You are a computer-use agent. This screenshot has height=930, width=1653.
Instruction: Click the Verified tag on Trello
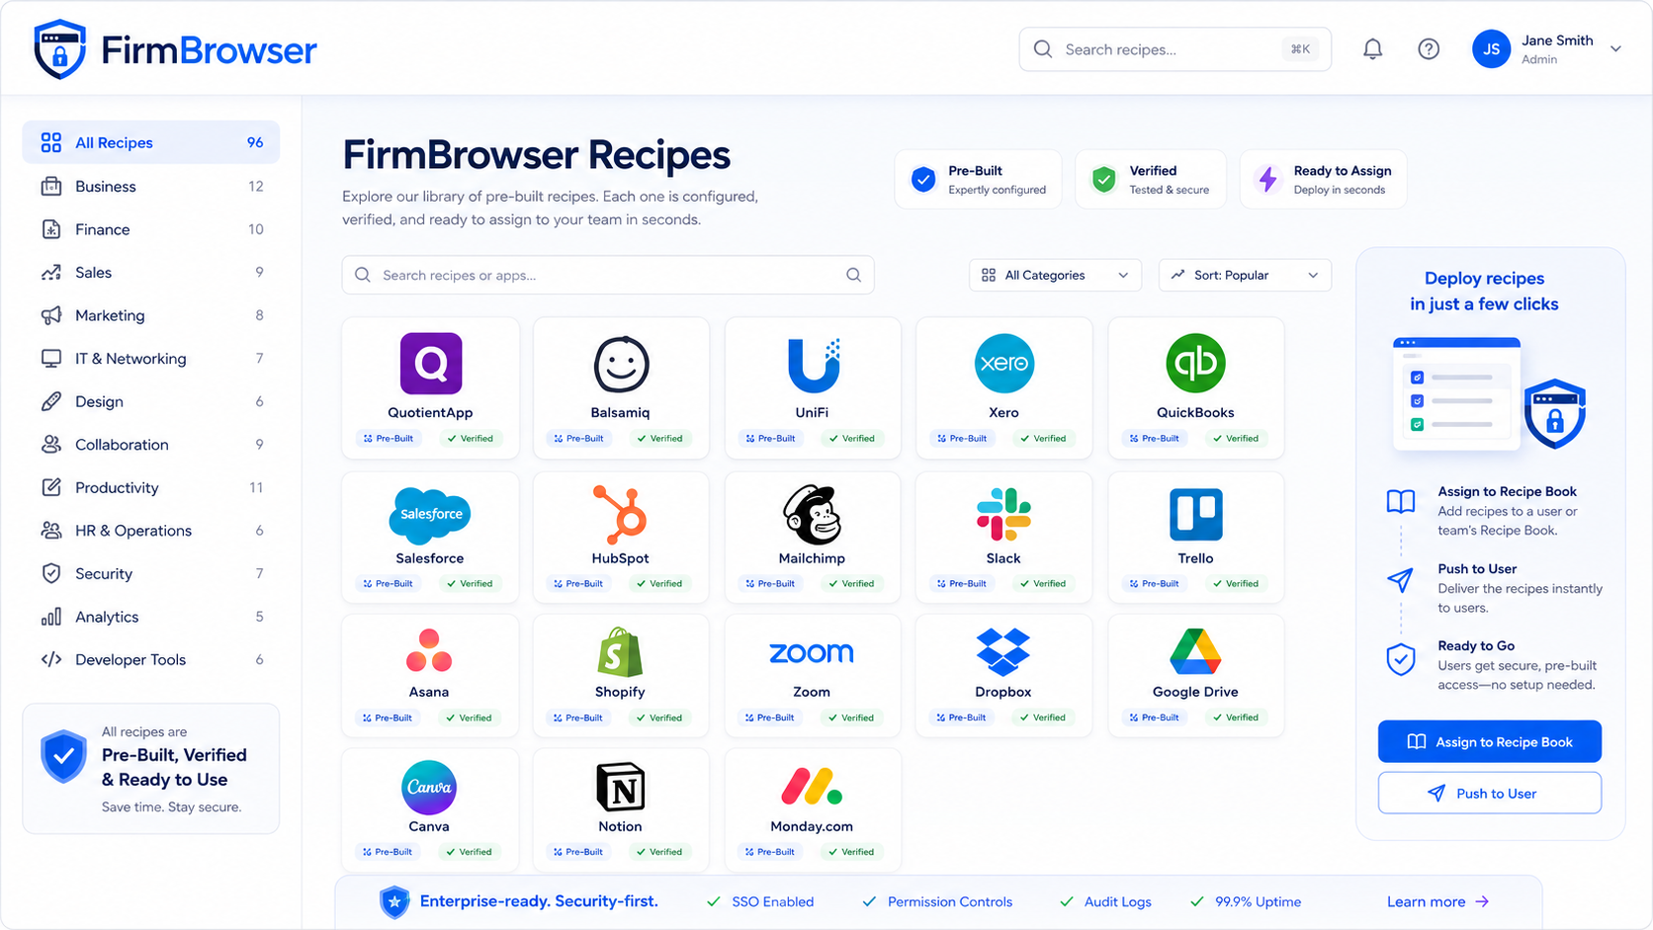tap(1236, 583)
